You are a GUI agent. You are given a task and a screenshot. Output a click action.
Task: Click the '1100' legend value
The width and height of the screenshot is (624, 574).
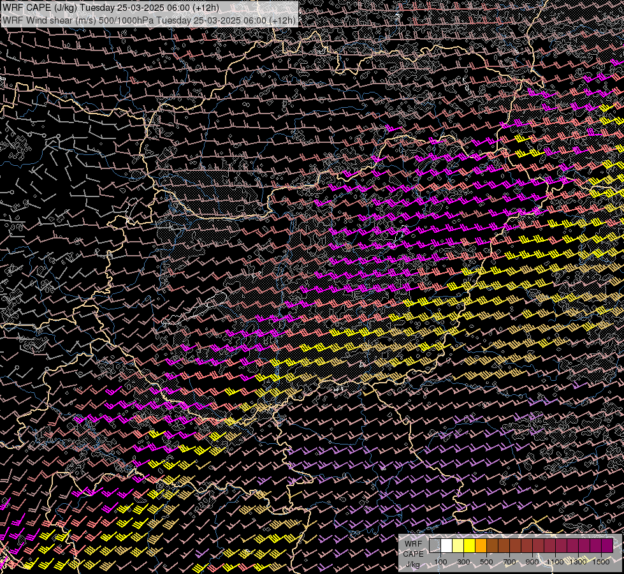pos(555,562)
